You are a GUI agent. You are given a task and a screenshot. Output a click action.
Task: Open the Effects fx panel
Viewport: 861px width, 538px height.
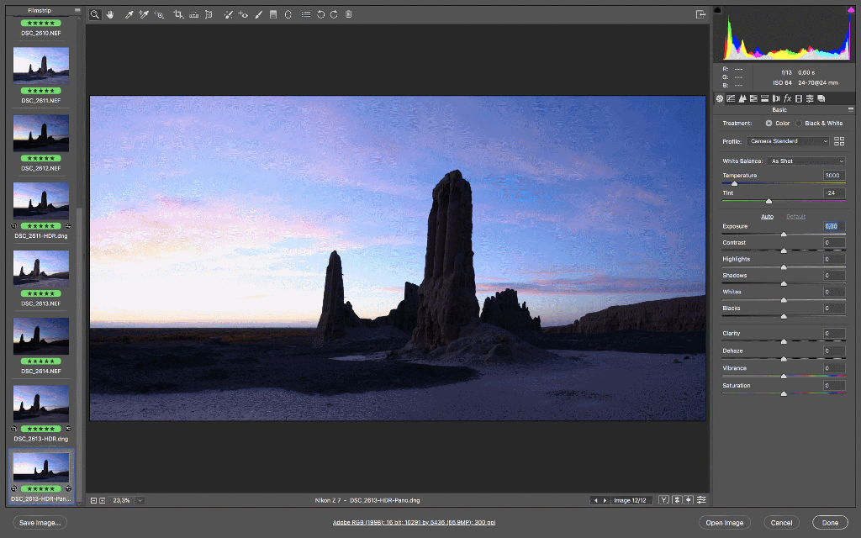(788, 98)
